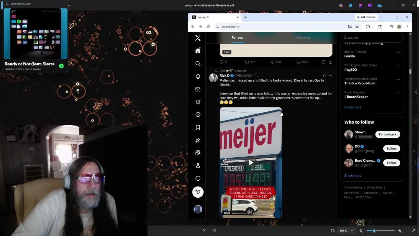The height and width of the screenshot is (236, 419).
Task: Open the #BuschKeeper trending topic
Action: coord(356,97)
